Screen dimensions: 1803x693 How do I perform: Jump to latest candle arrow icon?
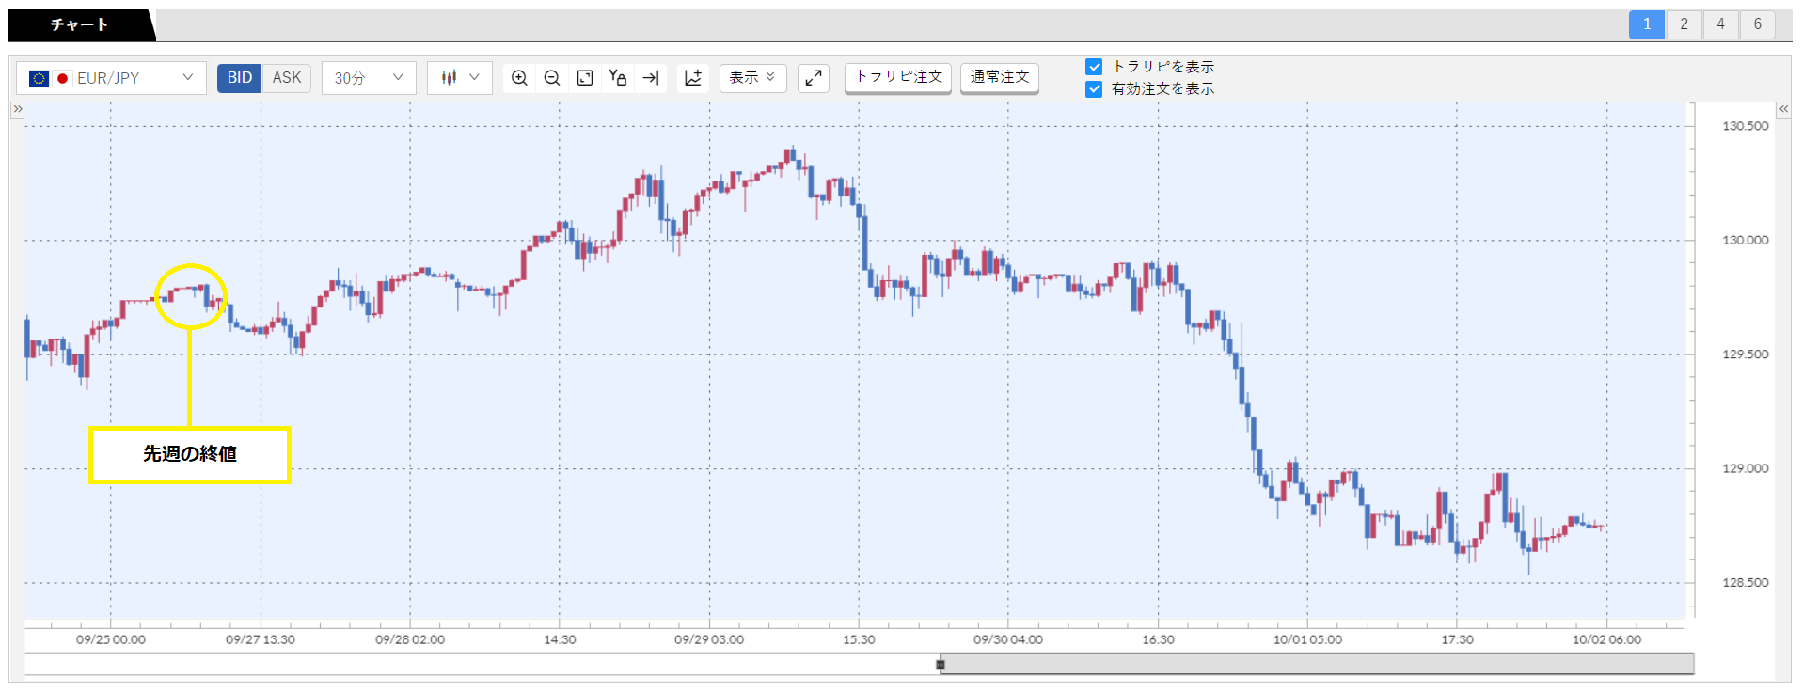tap(651, 78)
